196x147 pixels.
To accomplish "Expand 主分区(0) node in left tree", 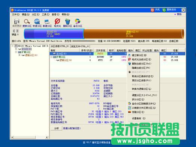I will [x=16, y=49].
